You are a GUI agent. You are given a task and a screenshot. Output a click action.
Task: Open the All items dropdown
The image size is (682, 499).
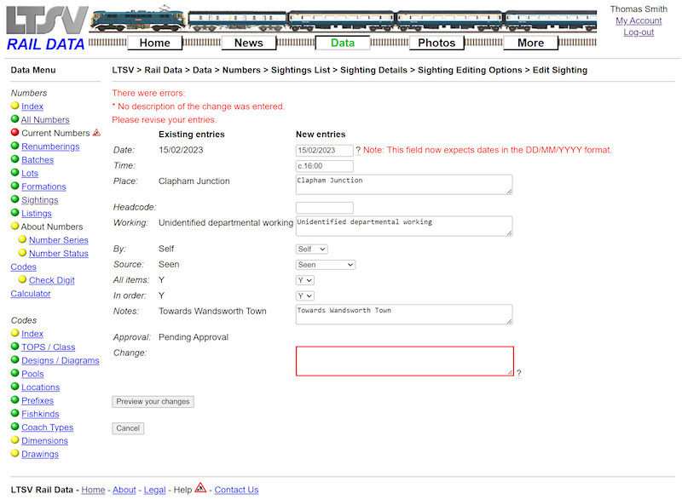click(304, 280)
